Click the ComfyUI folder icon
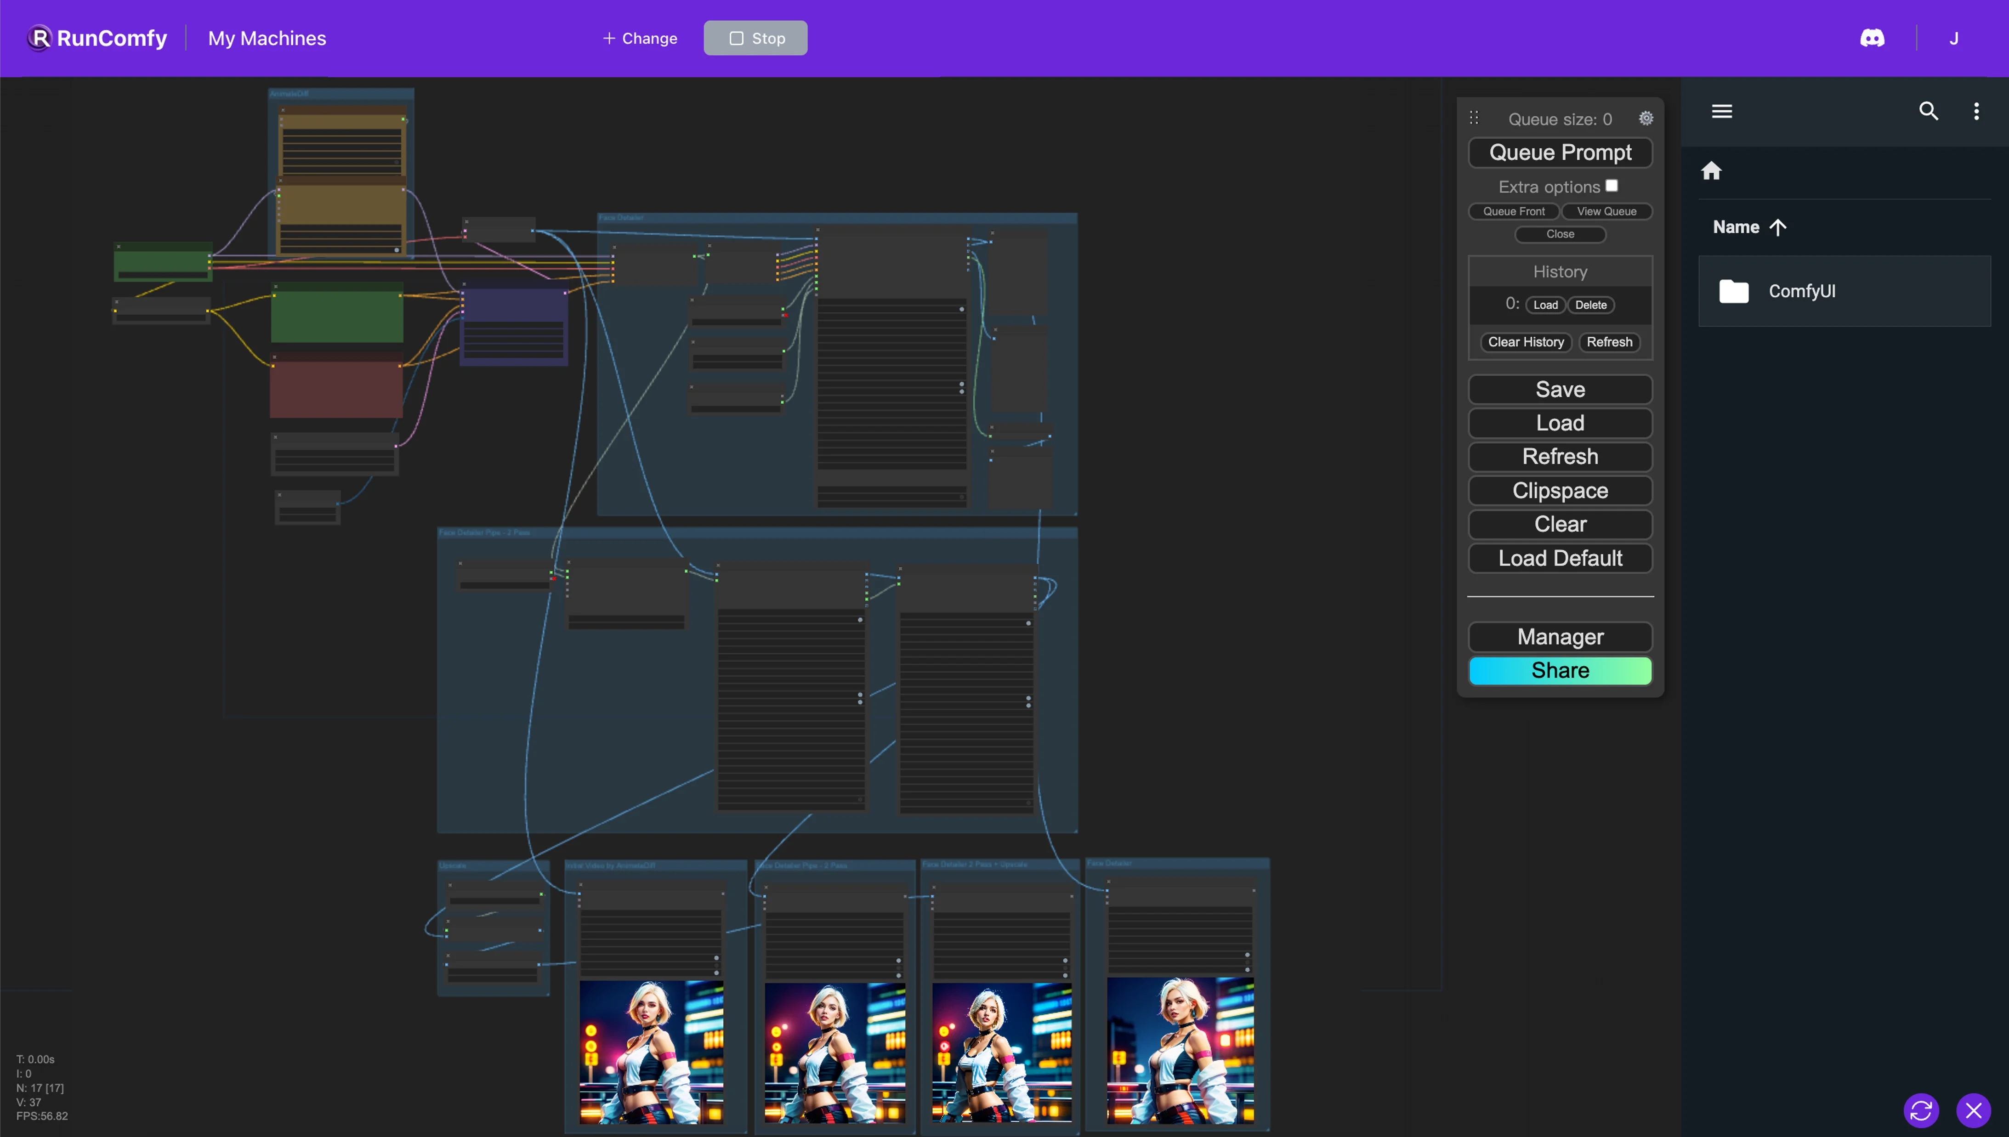This screenshot has width=2009, height=1137. click(1733, 291)
